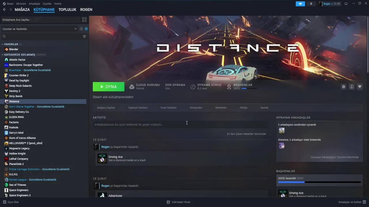The width and height of the screenshot is (369, 207).
Task: Click the Driving Ace achievement icon in activity
Action: tap(102, 158)
